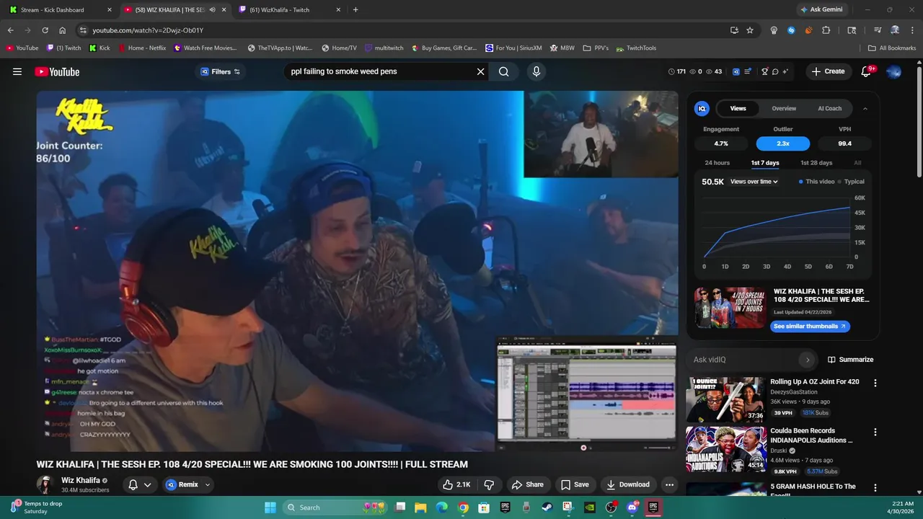Open All Bookmarks folder

click(892, 48)
